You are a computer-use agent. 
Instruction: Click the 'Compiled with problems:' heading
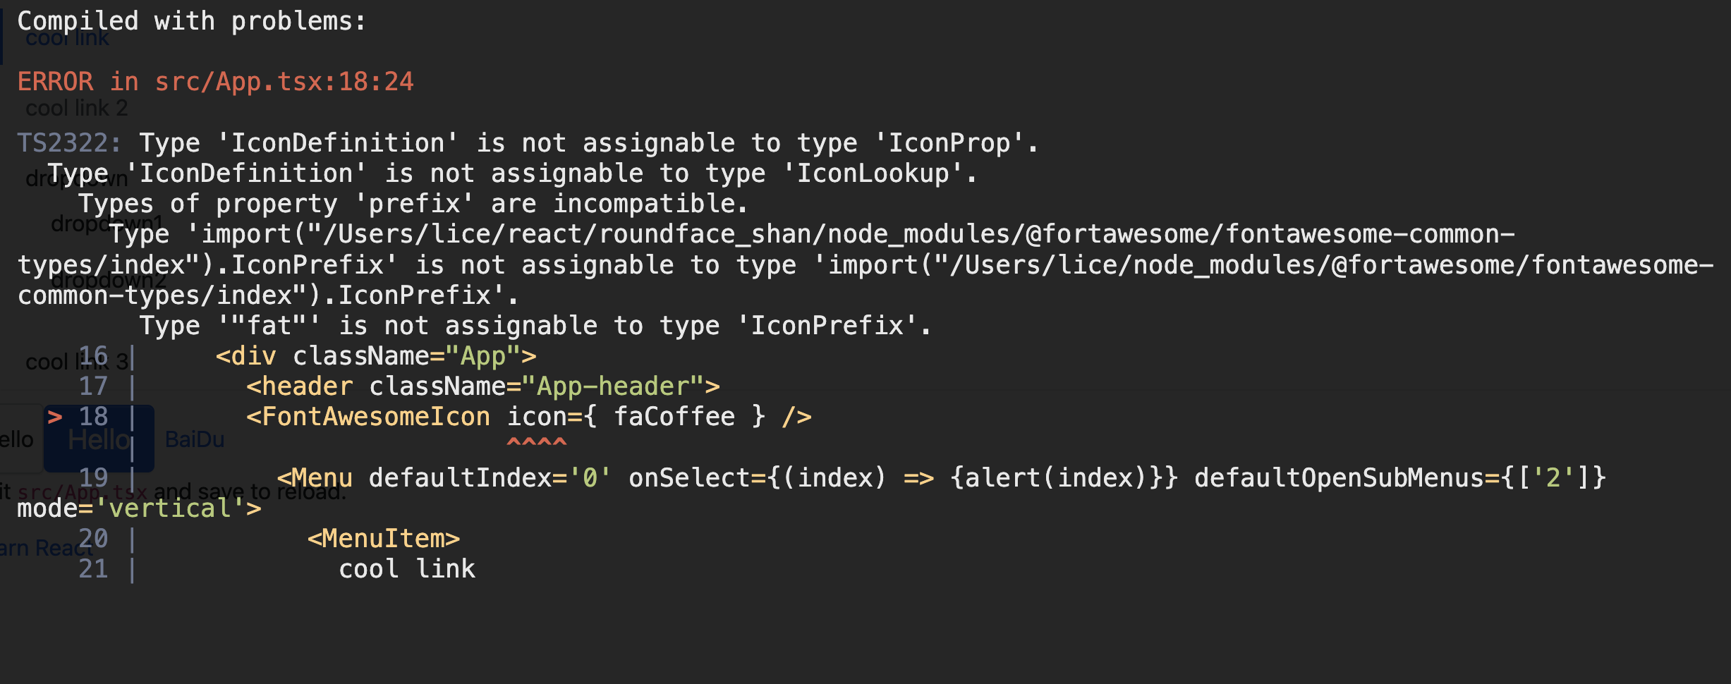[191, 21]
